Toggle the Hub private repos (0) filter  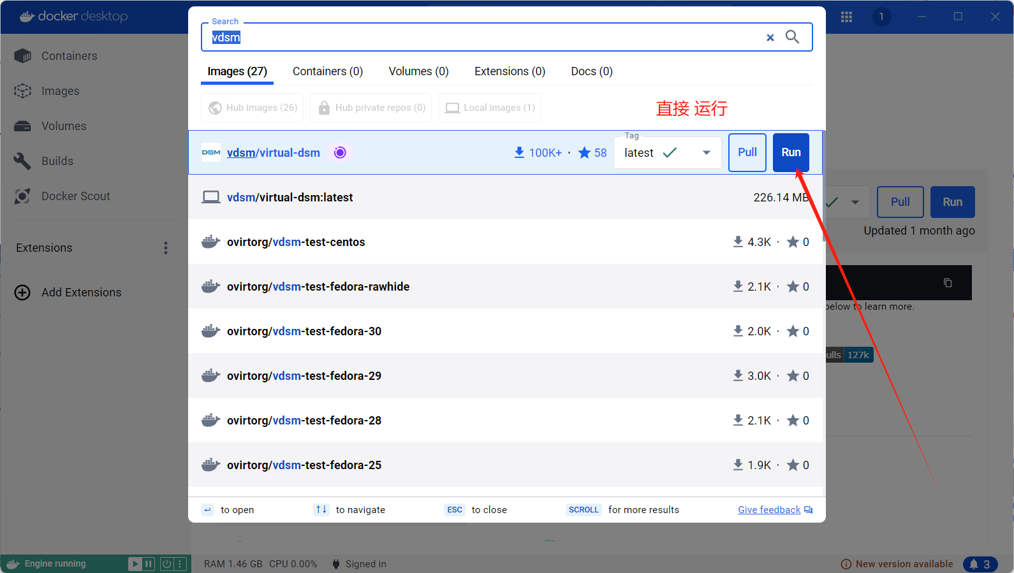pos(371,108)
